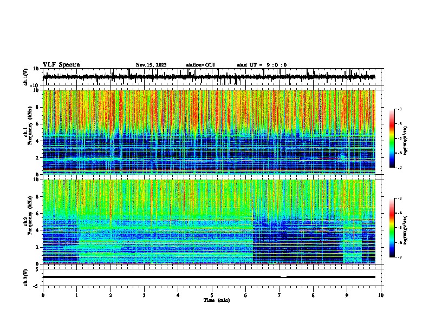
Task: Click the "4" kHz tick of ch.1 spectrogram
Action: 37,141
